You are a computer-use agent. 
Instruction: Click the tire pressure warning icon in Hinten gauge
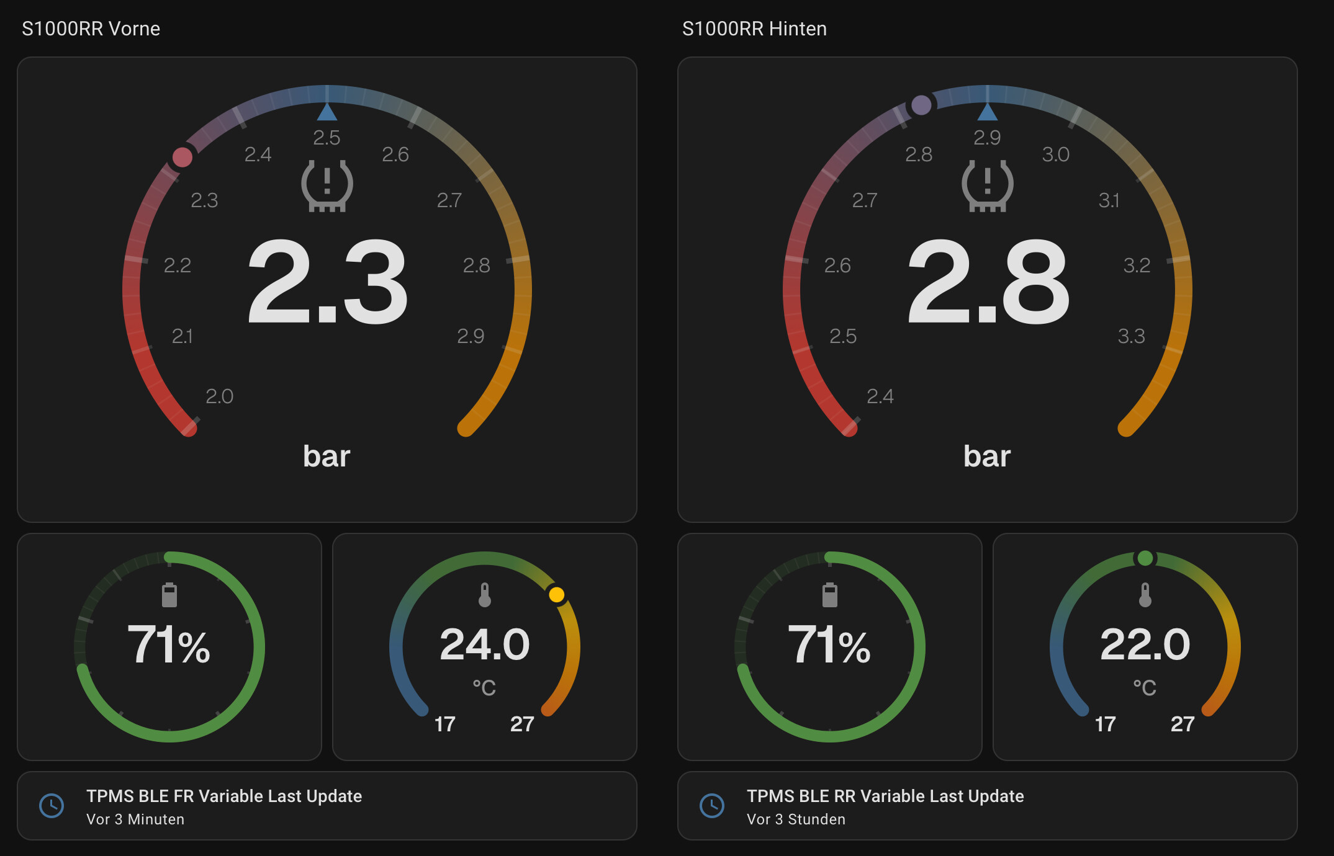[987, 186]
